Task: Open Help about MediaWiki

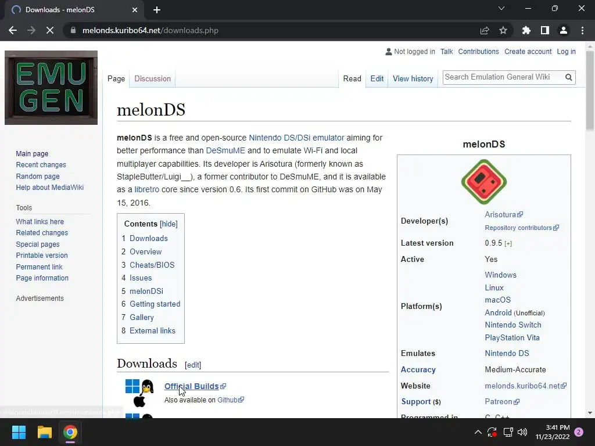Action: [50, 188]
